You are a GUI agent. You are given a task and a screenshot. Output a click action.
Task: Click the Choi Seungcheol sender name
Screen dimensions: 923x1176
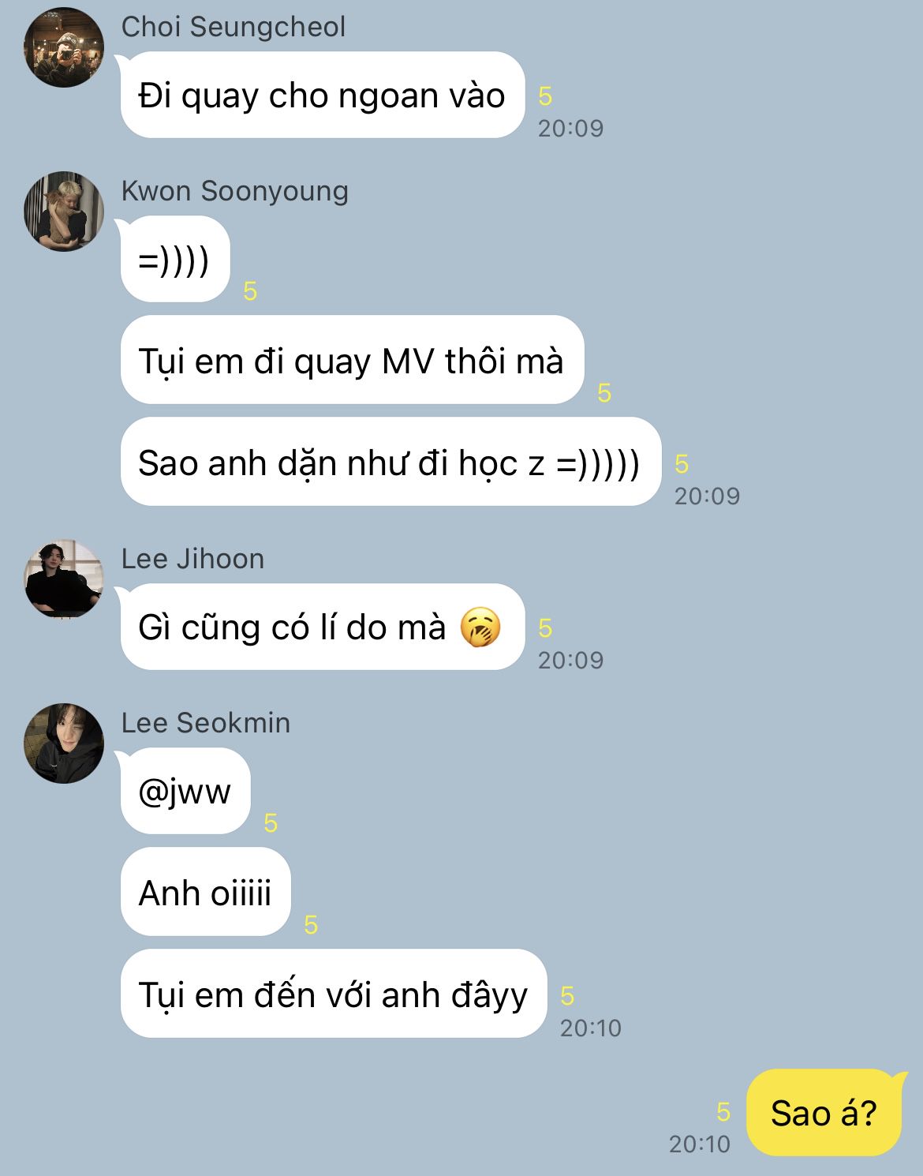point(234,27)
